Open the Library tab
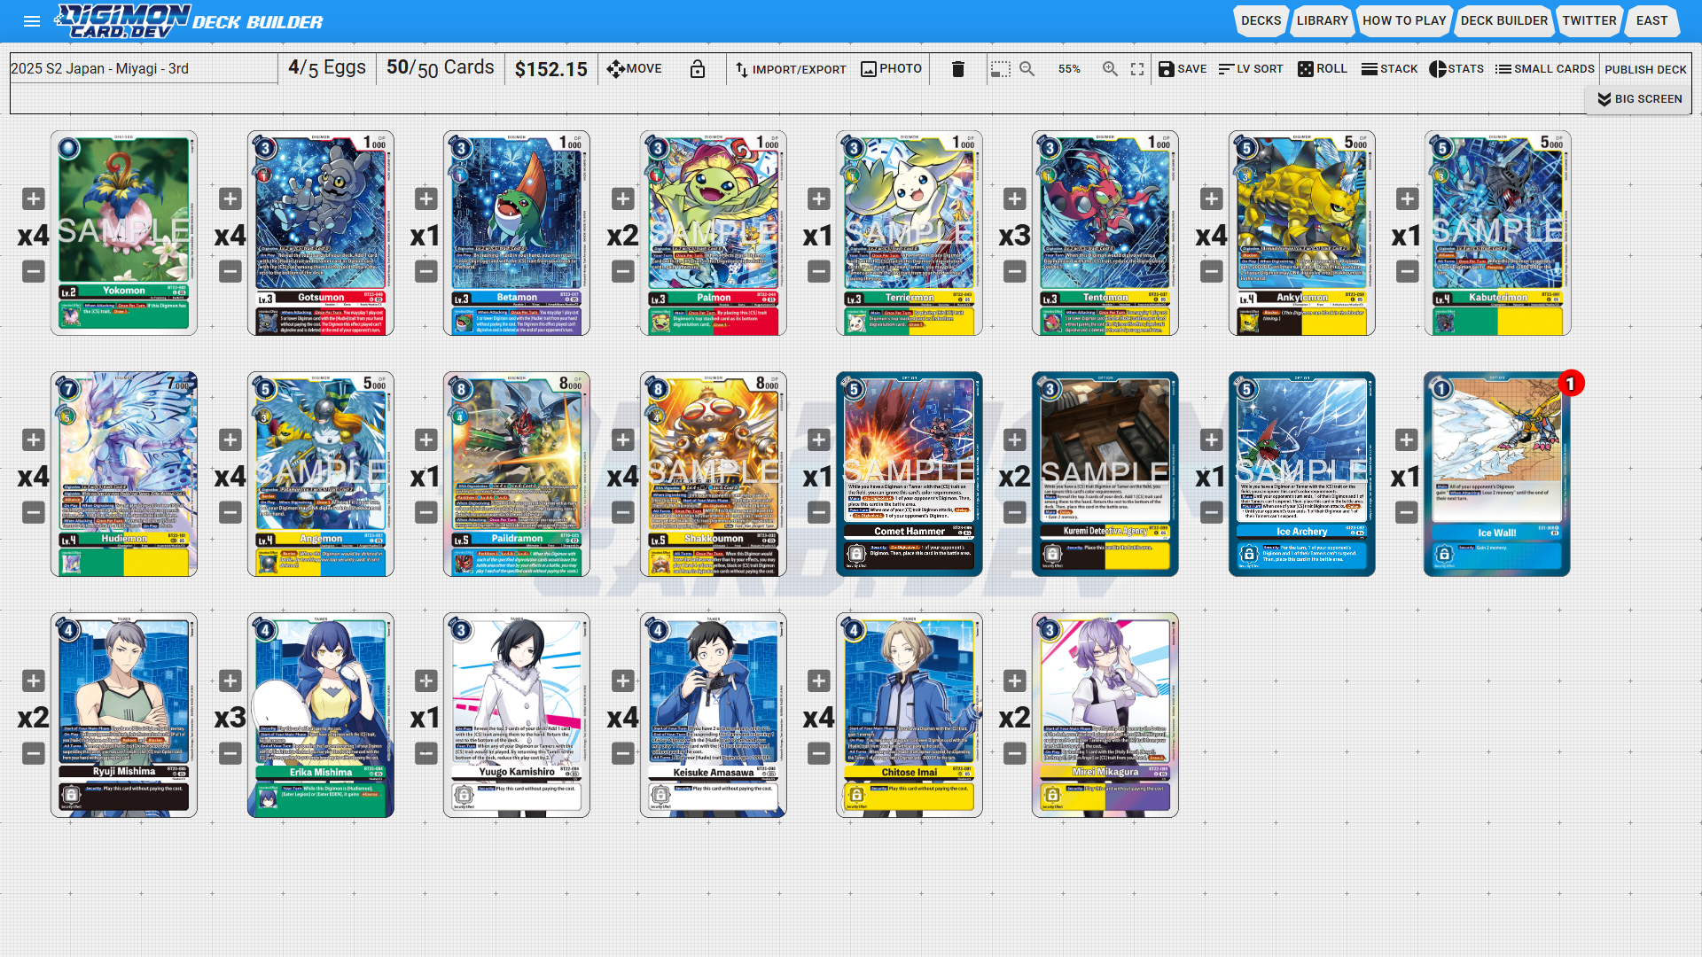Viewport: 1702px width, 957px height. pos(1322,20)
